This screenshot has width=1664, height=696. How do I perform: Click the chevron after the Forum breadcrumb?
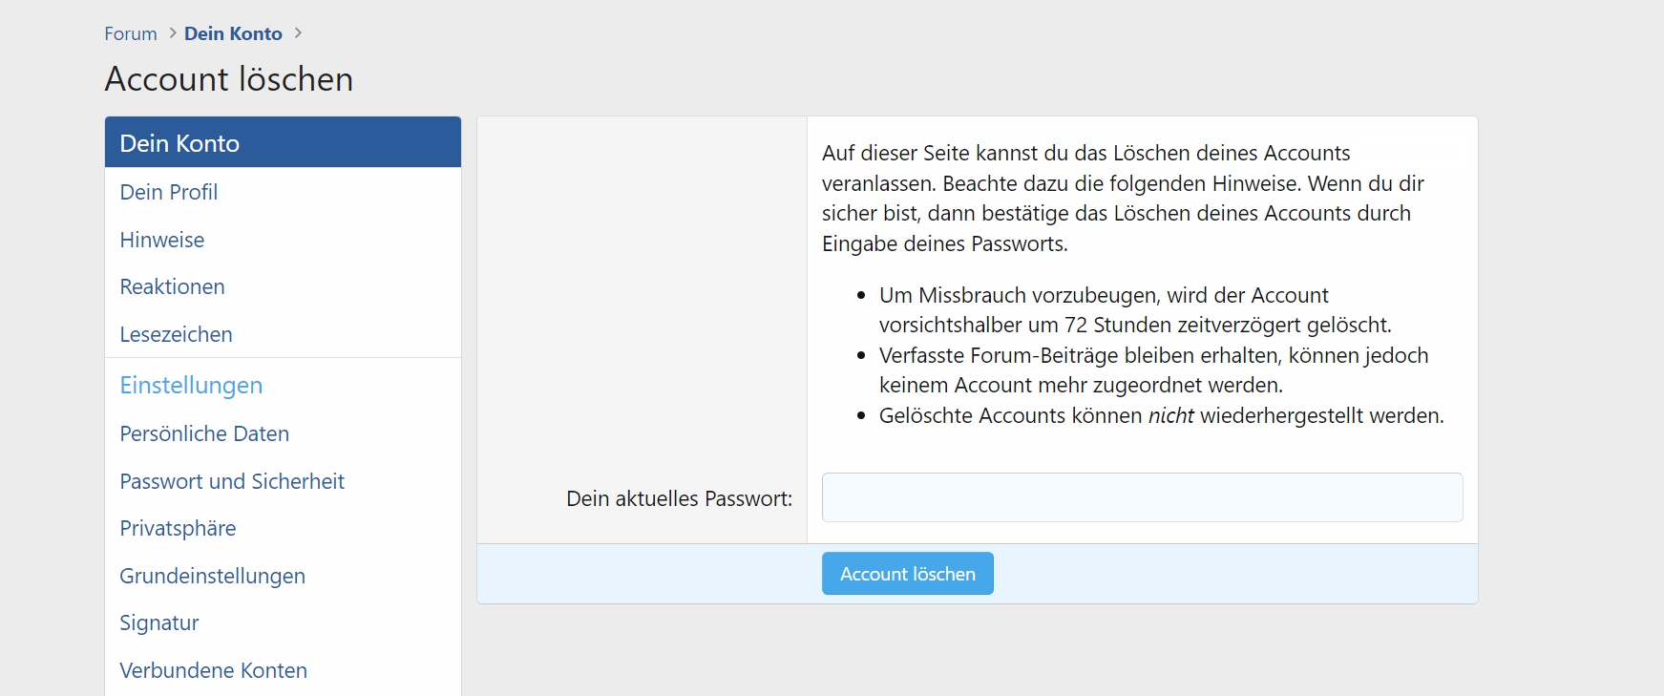pyautogui.click(x=173, y=33)
